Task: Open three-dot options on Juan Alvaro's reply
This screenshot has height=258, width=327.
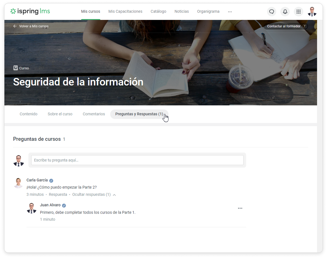Action: 240,208
